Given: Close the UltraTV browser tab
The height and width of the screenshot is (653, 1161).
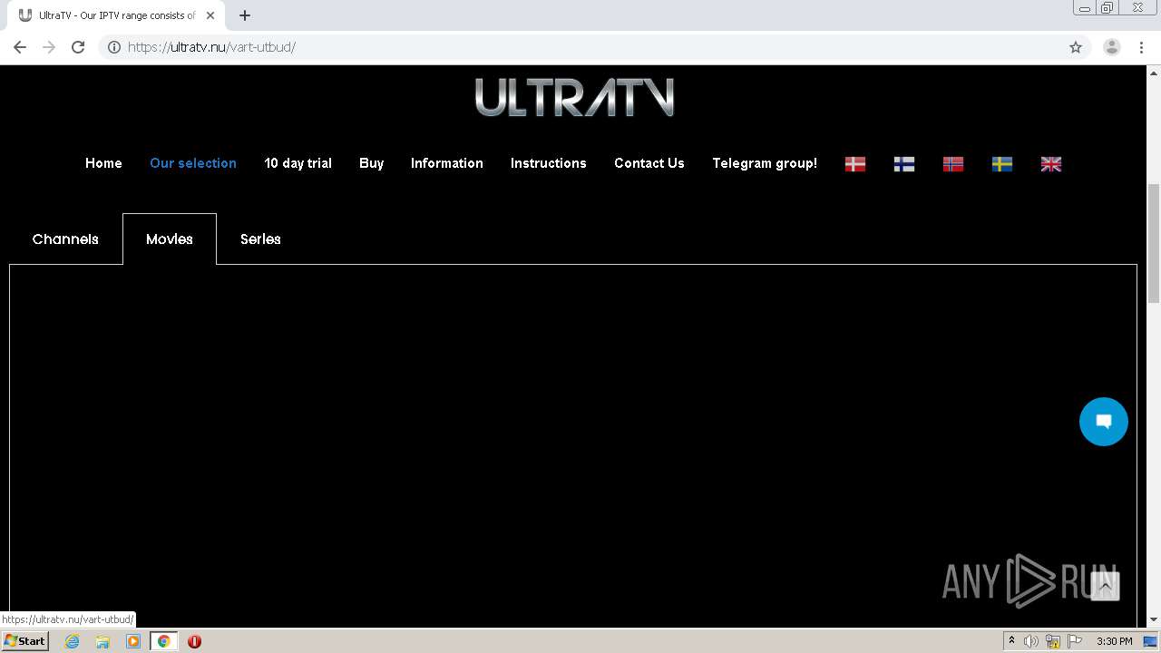Looking at the screenshot, I should pos(210,15).
